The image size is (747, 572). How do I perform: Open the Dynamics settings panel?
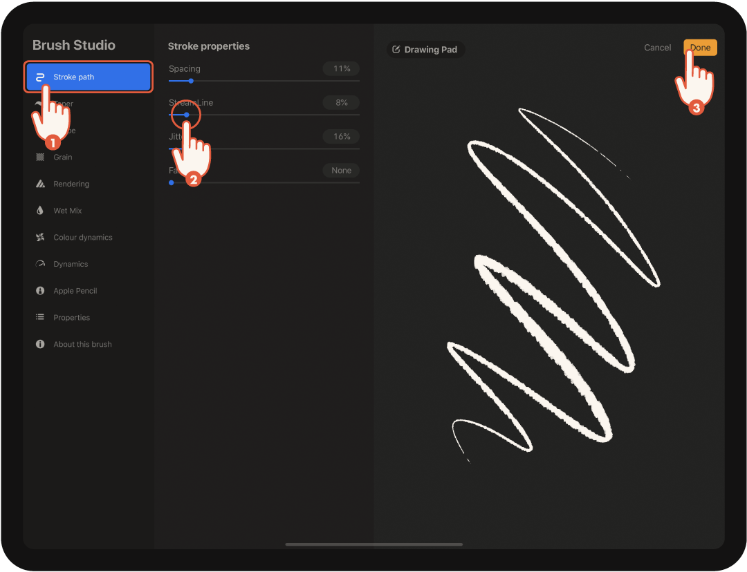pyautogui.click(x=71, y=264)
